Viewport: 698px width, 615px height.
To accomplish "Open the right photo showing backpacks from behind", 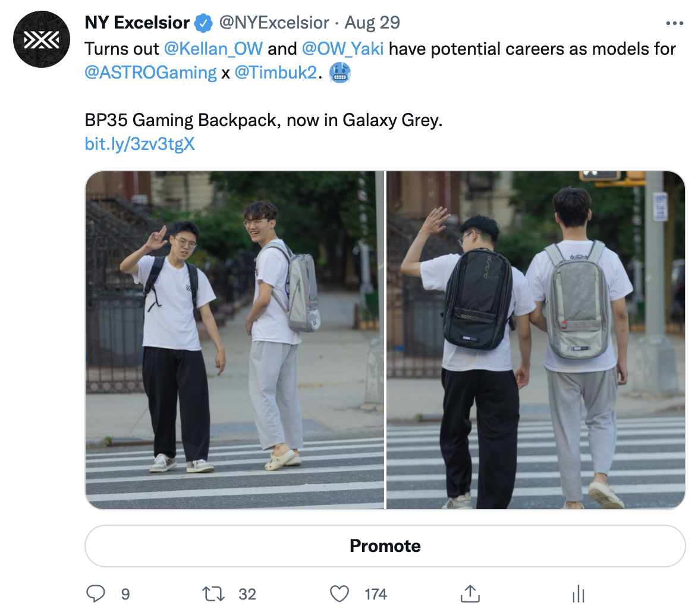I will (x=536, y=340).
